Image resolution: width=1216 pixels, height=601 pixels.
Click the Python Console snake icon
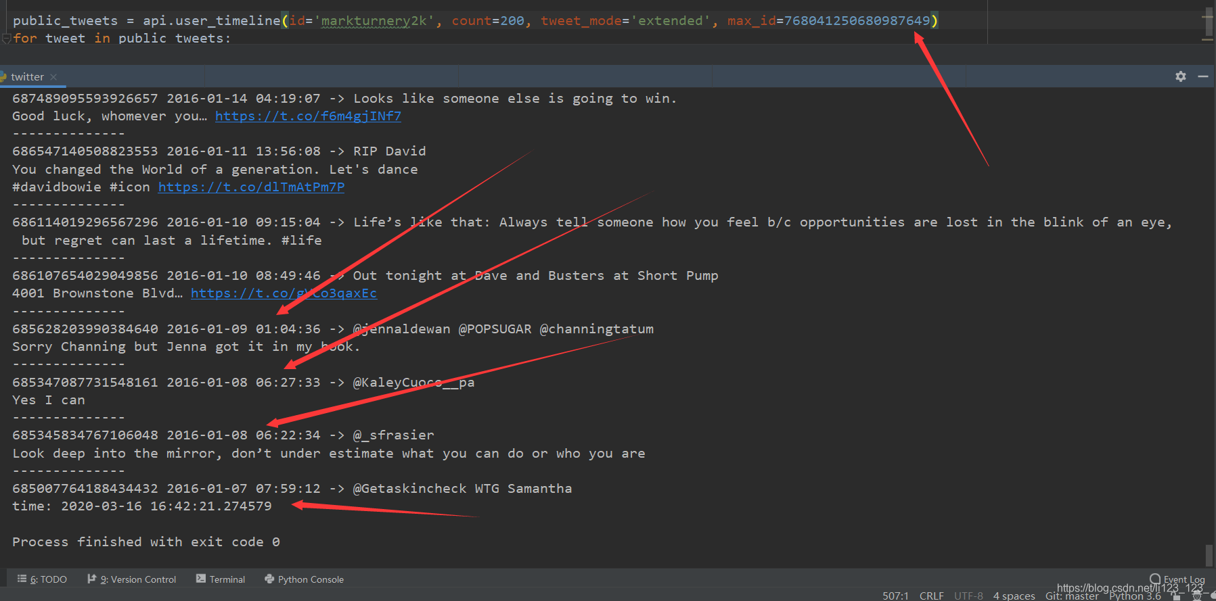(269, 579)
